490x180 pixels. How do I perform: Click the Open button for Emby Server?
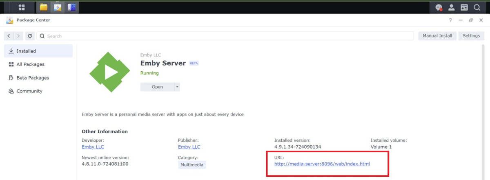tap(157, 87)
